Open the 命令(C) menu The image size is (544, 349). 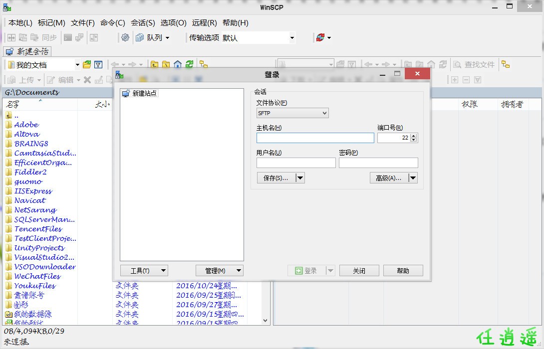click(x=112, y=23)
